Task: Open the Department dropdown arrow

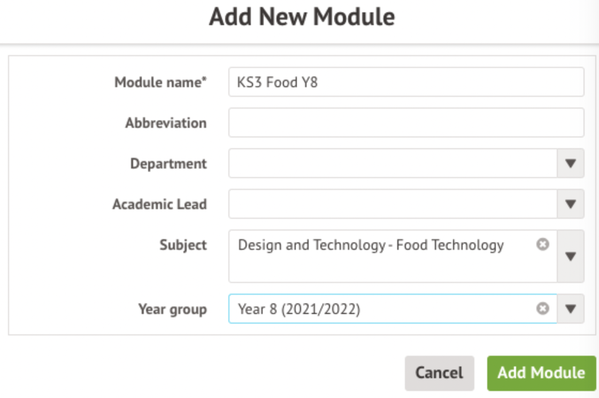Action: (570, 163)
